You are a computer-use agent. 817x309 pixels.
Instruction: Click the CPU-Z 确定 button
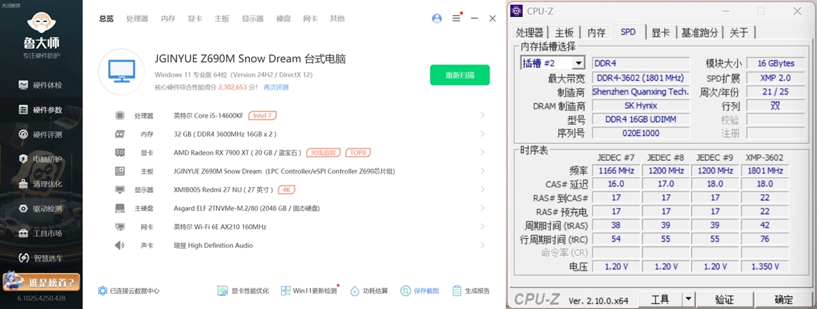pyautogui.click(x=784, y=299)
